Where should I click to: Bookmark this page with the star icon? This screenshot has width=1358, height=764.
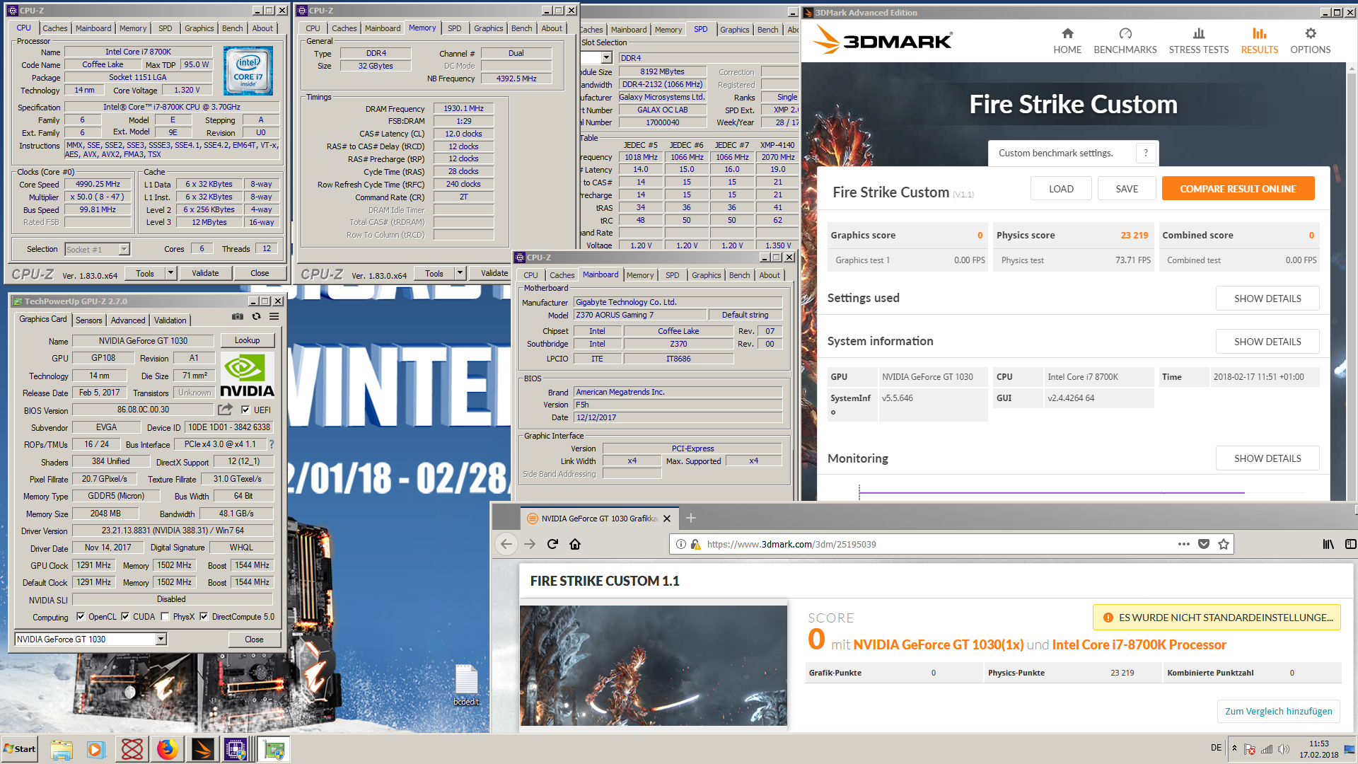tap(1224, 544)
